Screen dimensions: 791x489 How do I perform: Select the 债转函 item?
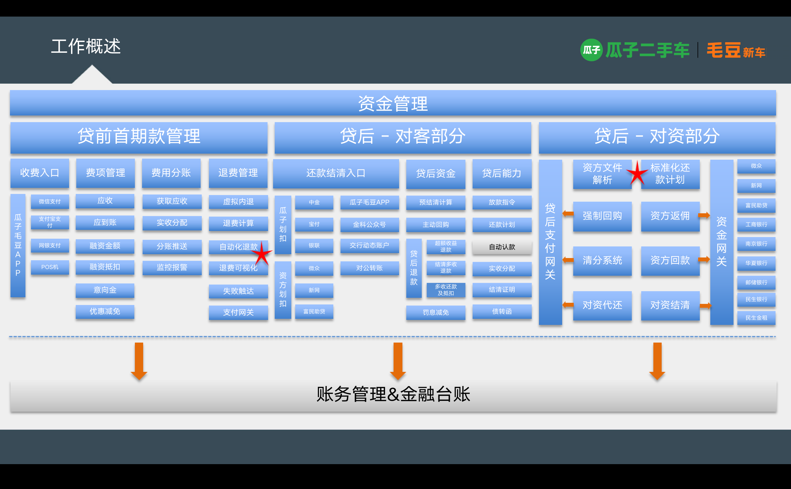(x=502, y=311)
